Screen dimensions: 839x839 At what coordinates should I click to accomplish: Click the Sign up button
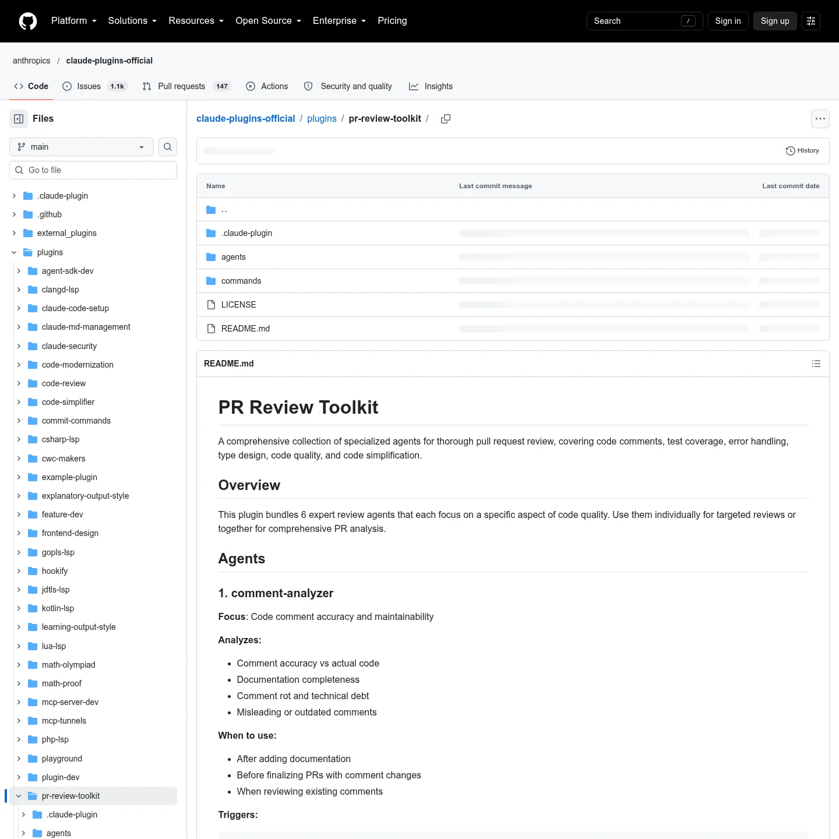point(775,21)
